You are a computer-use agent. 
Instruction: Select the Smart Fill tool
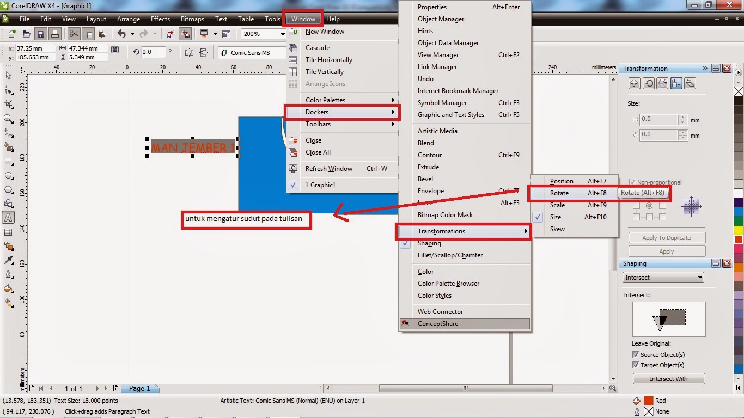[x=8, y=147]
